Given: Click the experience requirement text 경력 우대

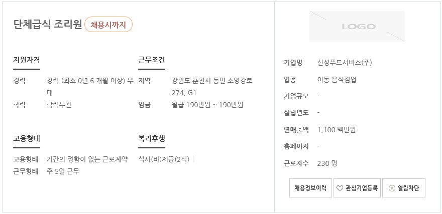Looking at the screenshot, I should point(90,87).
